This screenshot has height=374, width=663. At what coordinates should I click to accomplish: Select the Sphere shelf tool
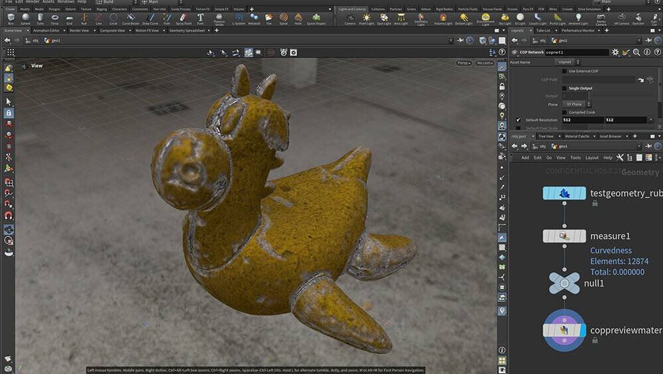[26, 19]
